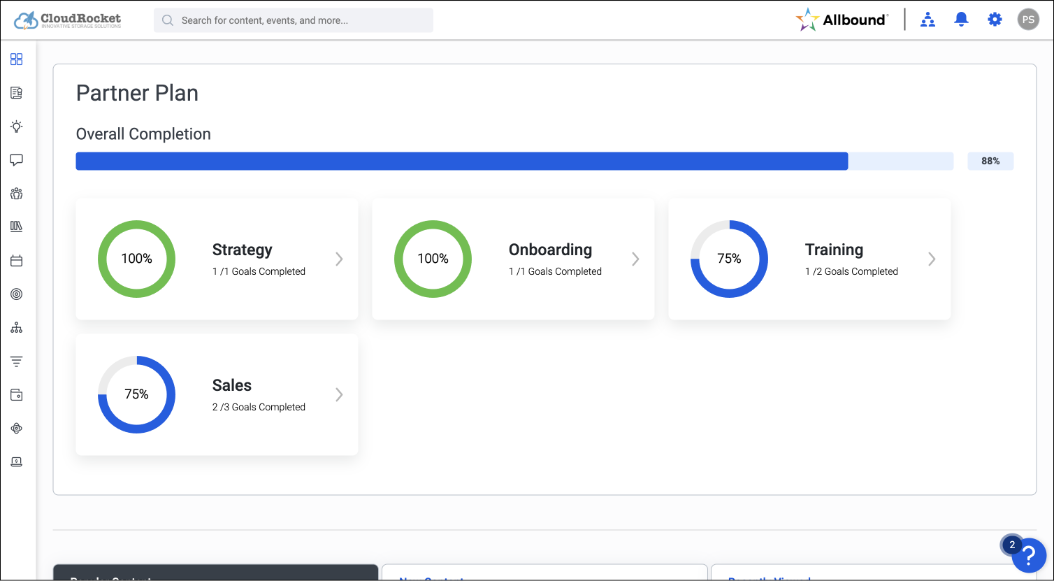Click the funnel pipeline icon in sidebar
This screenshot has height=581, width=1054.
tap(17, 361)
